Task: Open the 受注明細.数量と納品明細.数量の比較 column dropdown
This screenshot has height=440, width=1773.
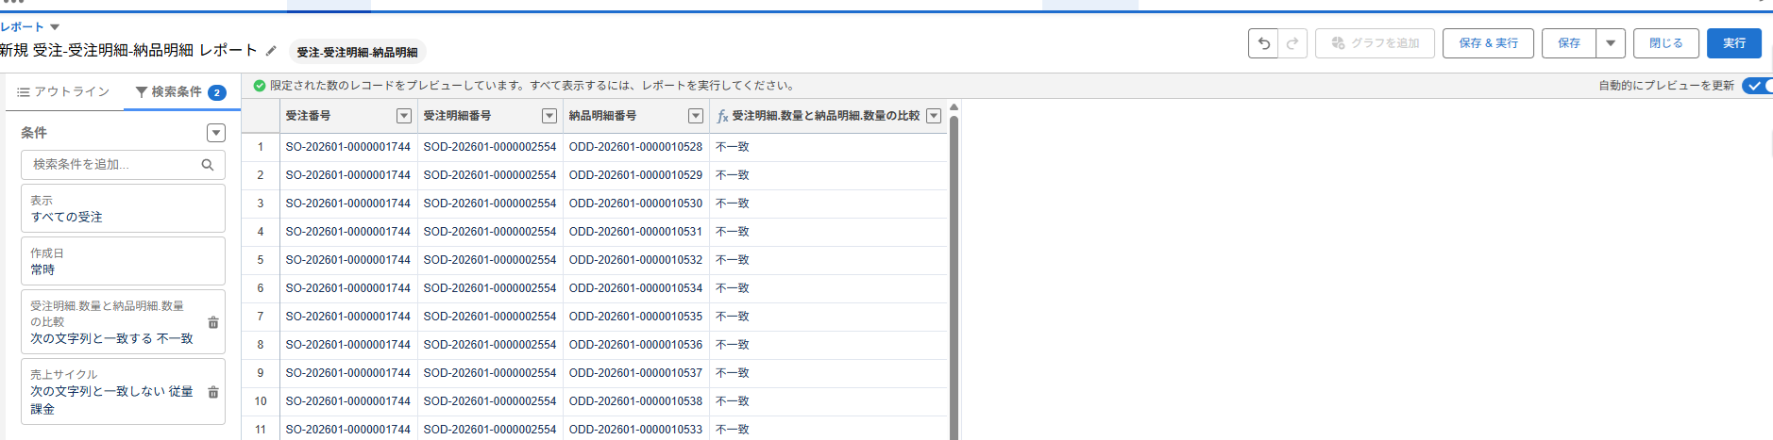Action: click(x=934, y=116)
